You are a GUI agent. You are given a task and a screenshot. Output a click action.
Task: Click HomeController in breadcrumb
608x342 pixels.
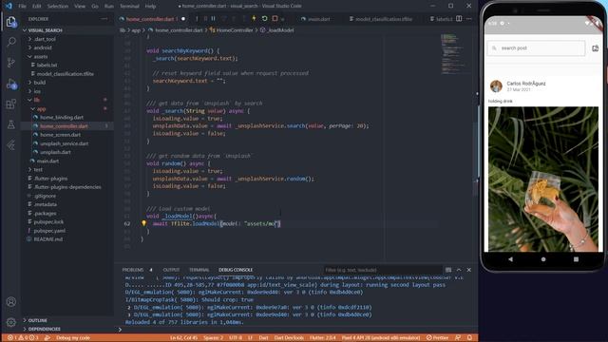pyautogui.click(x=235, y=30)
